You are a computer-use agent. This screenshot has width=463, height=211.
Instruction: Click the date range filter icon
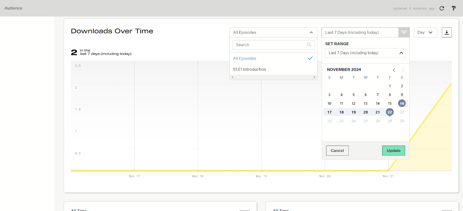[404, 33]
